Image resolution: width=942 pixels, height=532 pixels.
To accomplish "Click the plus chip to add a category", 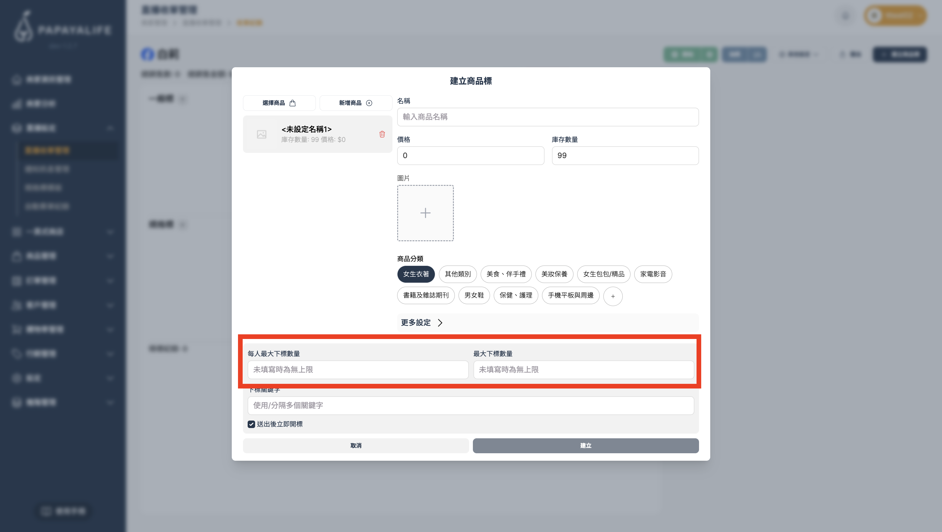I will [613, 296].
